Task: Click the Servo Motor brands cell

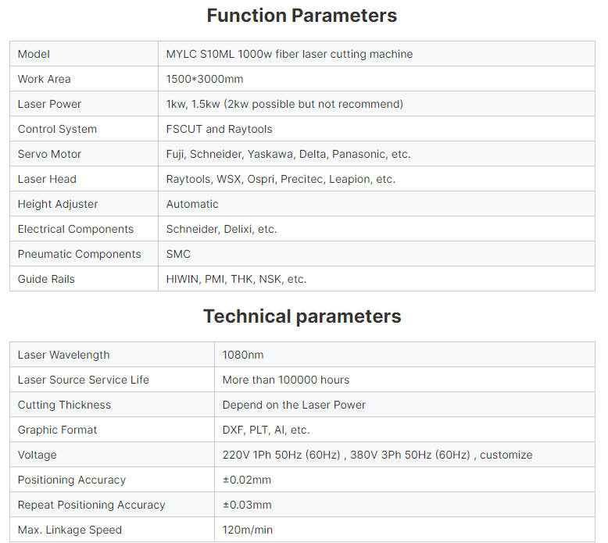Action: point(377,154)
